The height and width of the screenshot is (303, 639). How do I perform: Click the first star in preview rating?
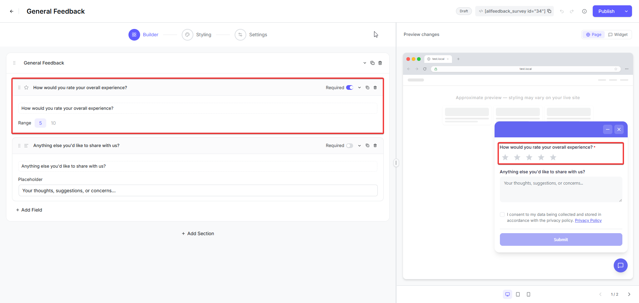pos(505,157)
